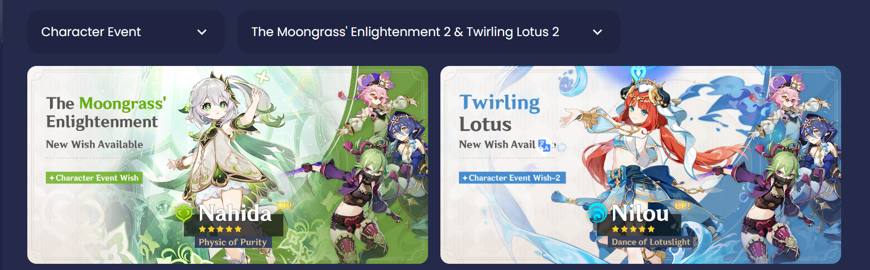
Task: Expand the Moongrass' Enlightenment 2 banner selector
Action: [x=429, y=32]
